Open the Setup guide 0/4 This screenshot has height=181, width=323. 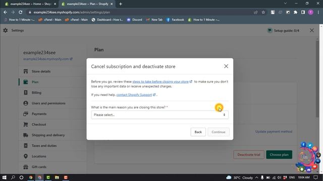click(283, 31)
